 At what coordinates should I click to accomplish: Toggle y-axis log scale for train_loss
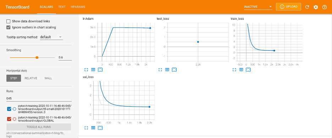(241, 69)
